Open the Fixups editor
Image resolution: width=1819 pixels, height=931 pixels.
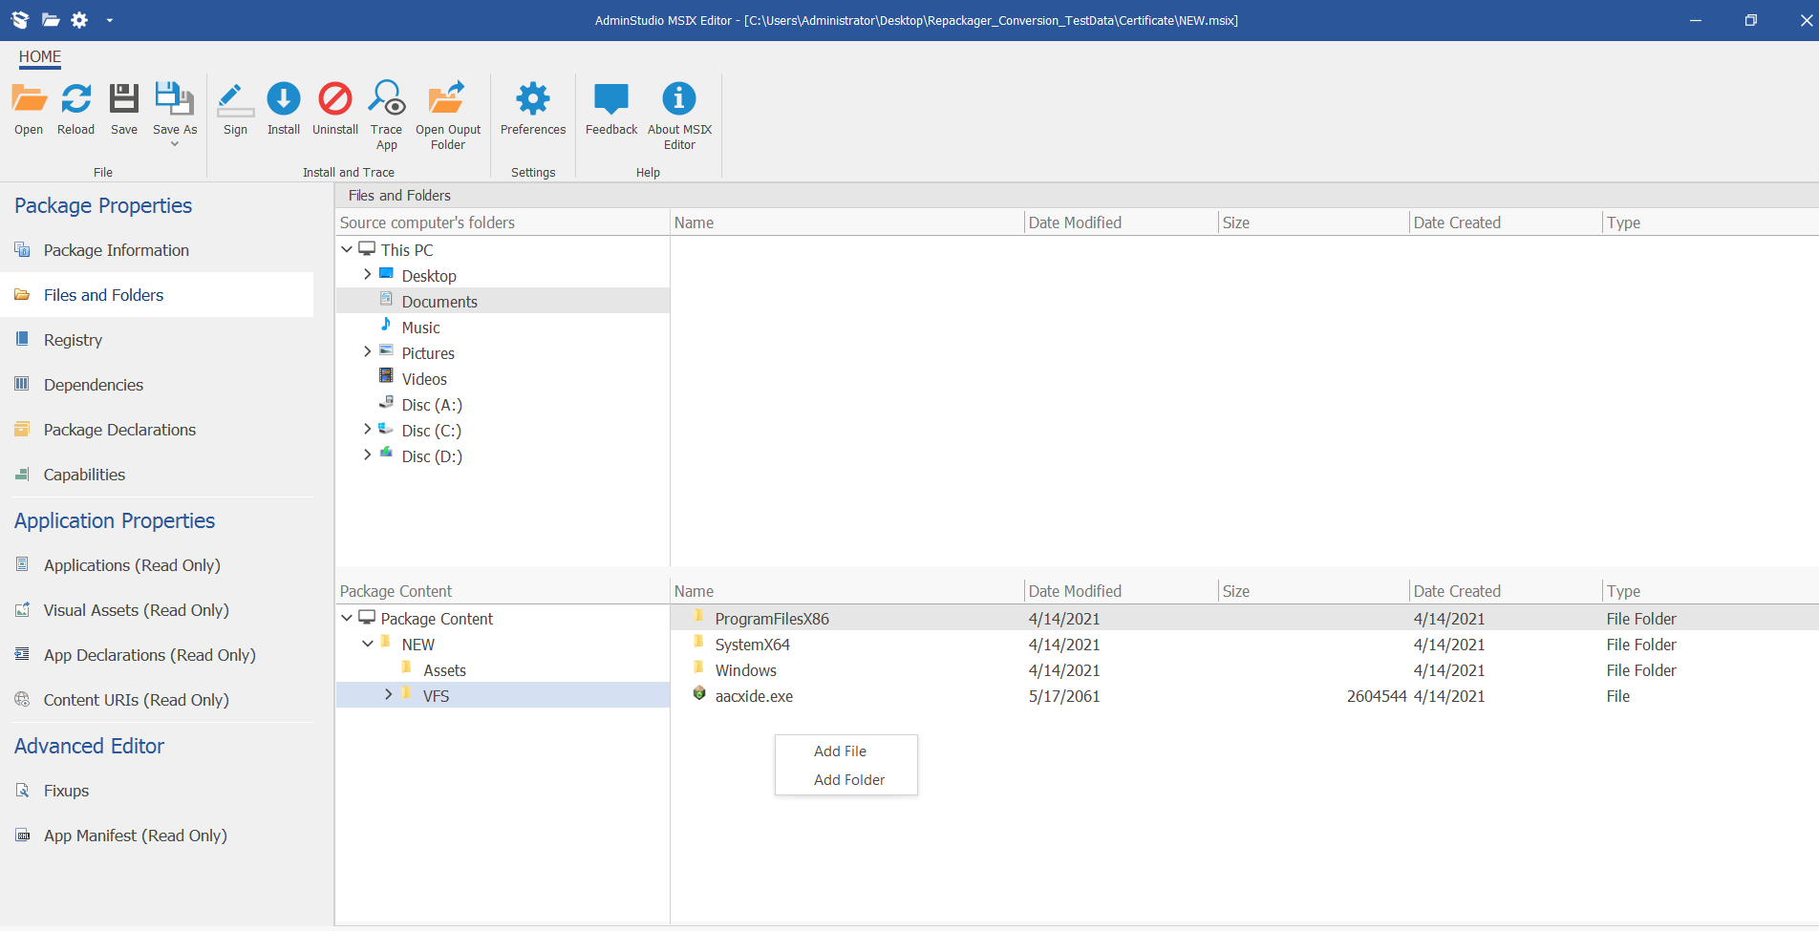tap(65, 790)
